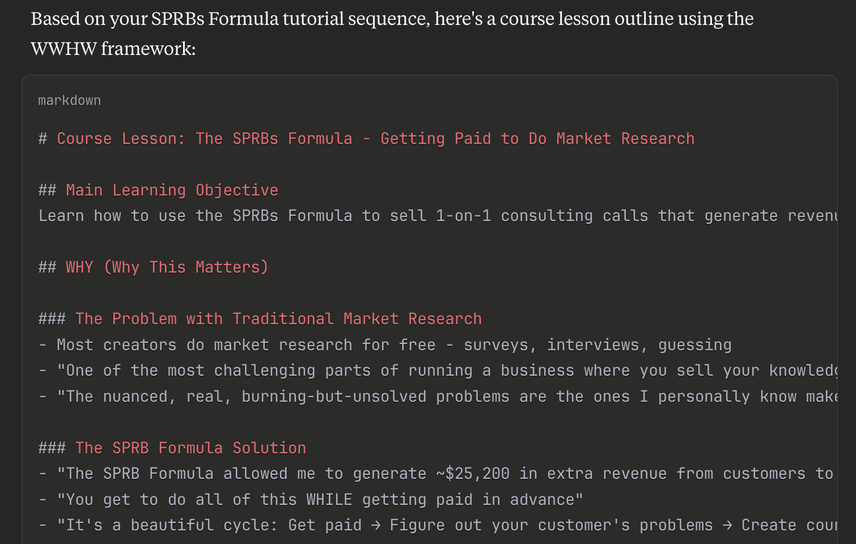The image size is (856, 544).
Task: Click the 'Getting Paid to Do Market Research' phrase
Action: 537,139
